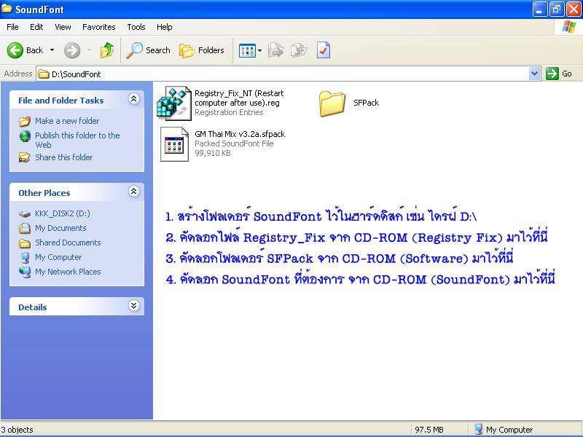Click the Copy To toolbar icon
This screenshot has height=437, width=583.
[x=299, y=50]
